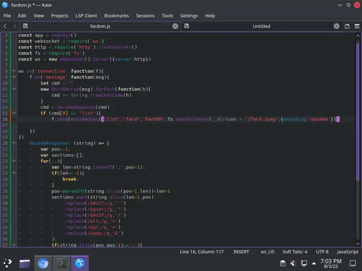Open the Bookmarks menu

[117, 16]
